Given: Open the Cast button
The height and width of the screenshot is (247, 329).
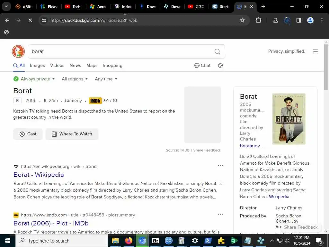Looking at the screenshot, I should coord(28,134).
